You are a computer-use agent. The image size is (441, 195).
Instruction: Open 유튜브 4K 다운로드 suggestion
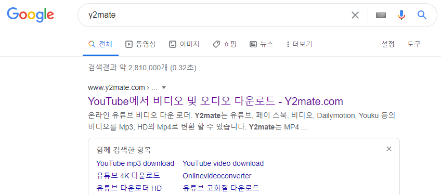[x=128, y=176]
